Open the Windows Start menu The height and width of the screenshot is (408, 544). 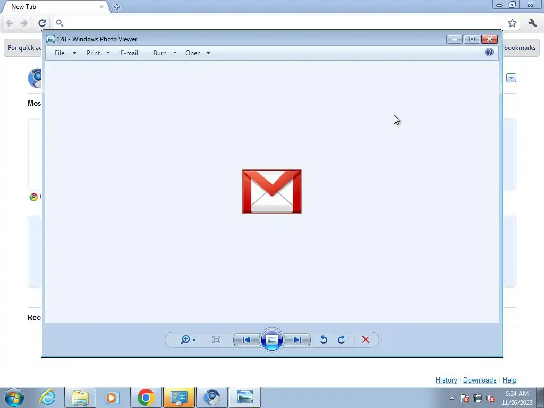click(x=14, y=397)
